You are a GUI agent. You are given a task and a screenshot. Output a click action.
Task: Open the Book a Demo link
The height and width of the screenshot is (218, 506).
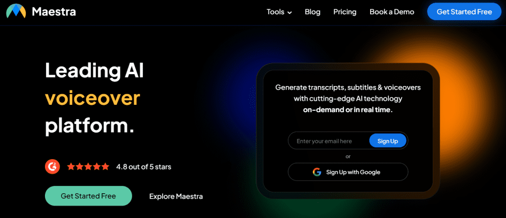tap(392, 12)
